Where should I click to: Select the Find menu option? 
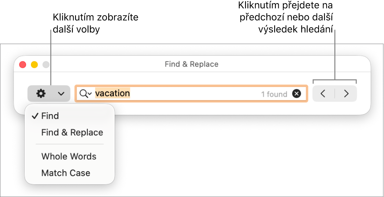(50, 116)
